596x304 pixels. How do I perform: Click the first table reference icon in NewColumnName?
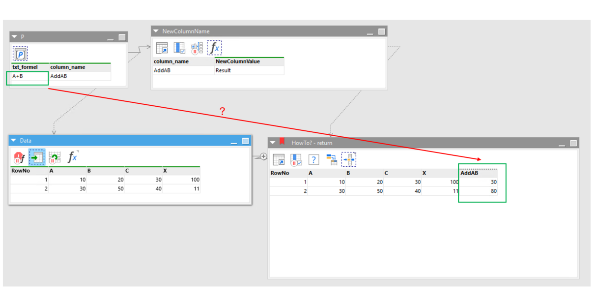[162, 48]
